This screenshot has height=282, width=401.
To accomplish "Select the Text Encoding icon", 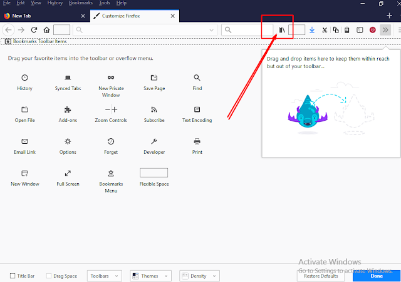I will [197, 109].
